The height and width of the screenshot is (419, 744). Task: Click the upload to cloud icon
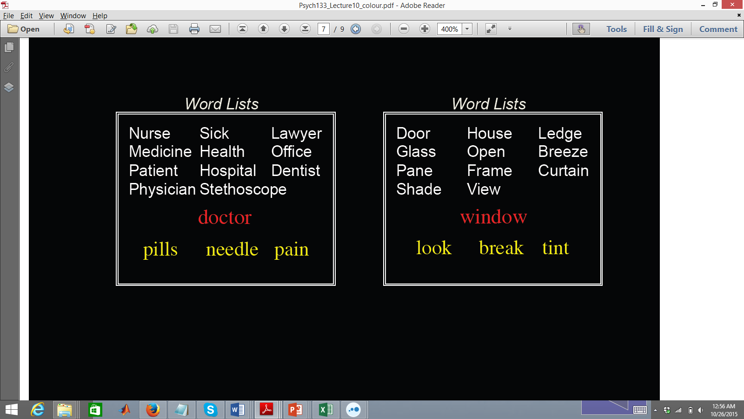point(153,29)
